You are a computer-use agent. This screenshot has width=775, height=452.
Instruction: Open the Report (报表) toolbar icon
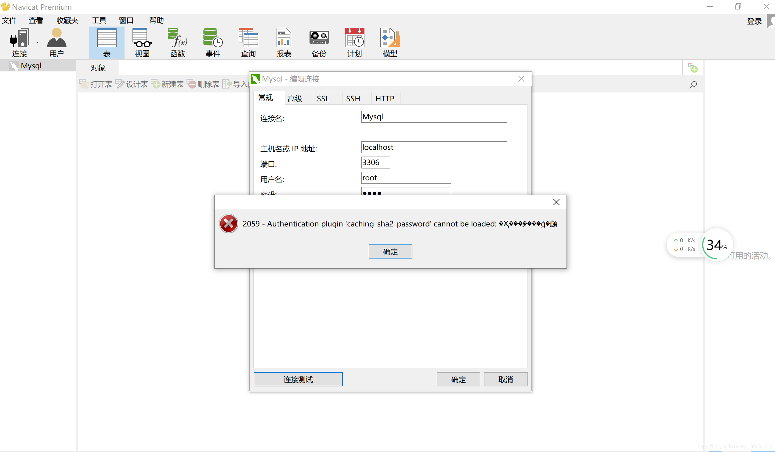(284, 42)
